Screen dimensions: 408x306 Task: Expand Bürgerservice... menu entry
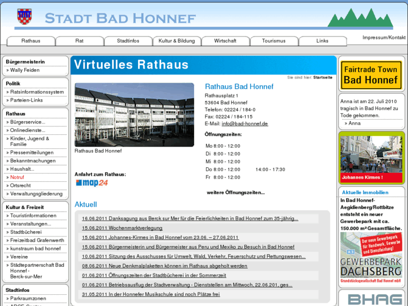click(x=27, y=122)
